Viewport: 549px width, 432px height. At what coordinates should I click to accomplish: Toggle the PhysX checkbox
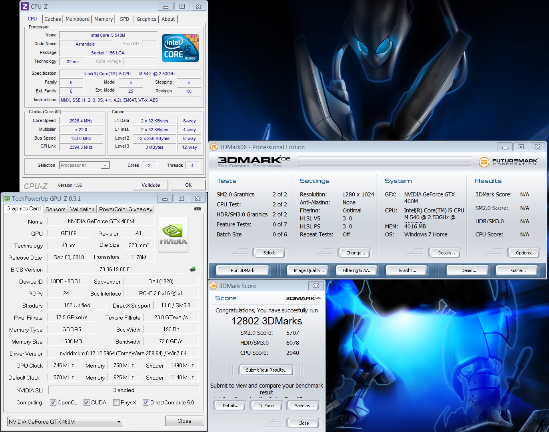pyautogui.click(x=116, y=402)
